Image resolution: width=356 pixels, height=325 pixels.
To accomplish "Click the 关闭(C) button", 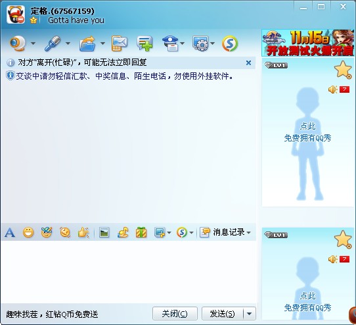I will (x=175, y=314).
